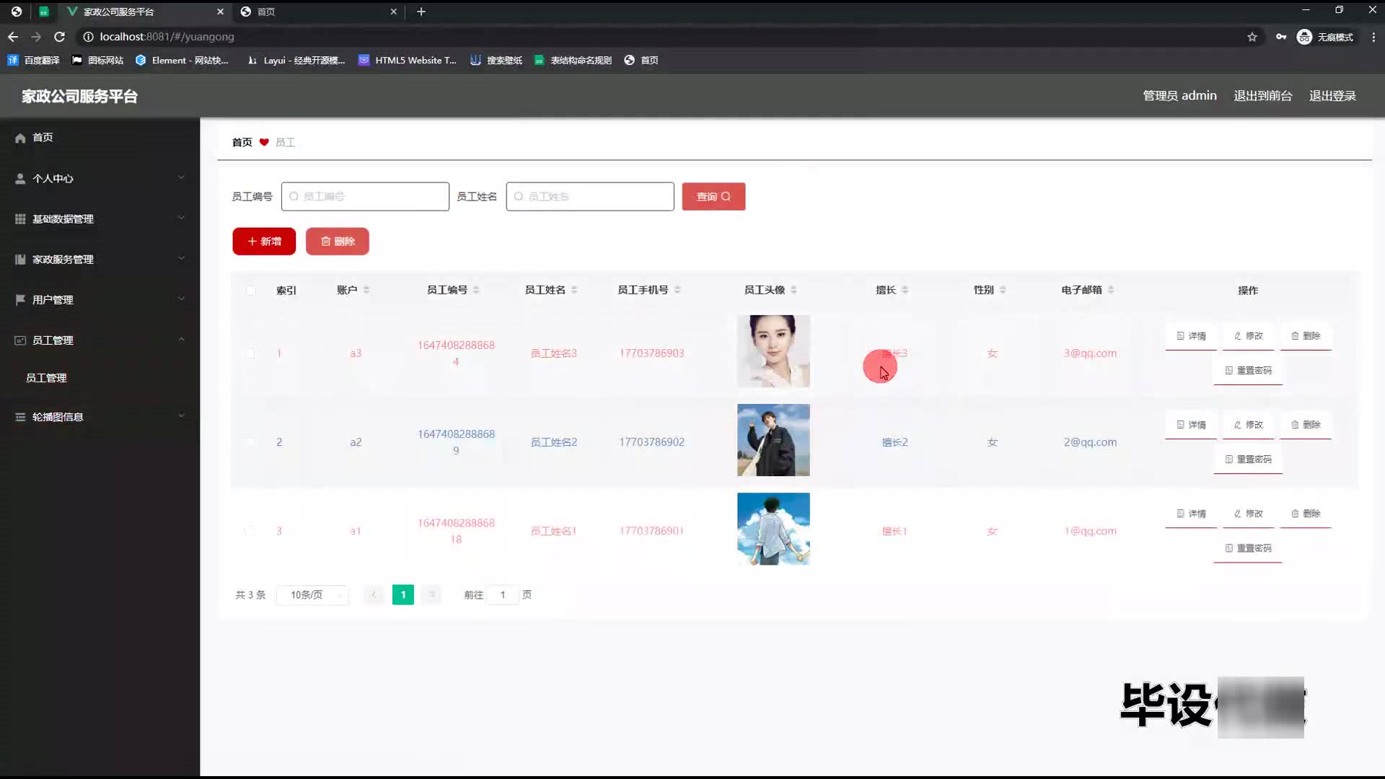Reload the page via the browser refresh icon
The image size is (1385, 779).
pyautogui.click(x=60, y=37)
